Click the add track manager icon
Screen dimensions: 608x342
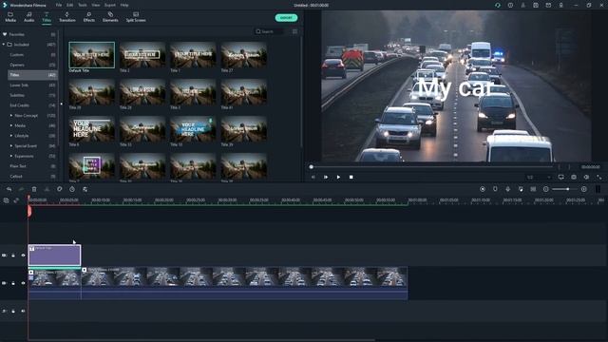click(7, 200)
